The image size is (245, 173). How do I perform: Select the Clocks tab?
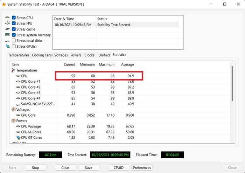[x=89, y=55]
